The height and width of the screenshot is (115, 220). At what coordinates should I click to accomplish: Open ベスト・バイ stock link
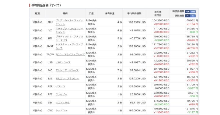coord(62,103)
